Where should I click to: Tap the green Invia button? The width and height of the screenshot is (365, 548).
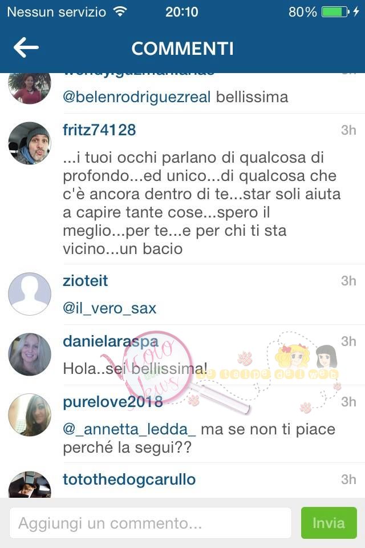(x=328, y=523)
